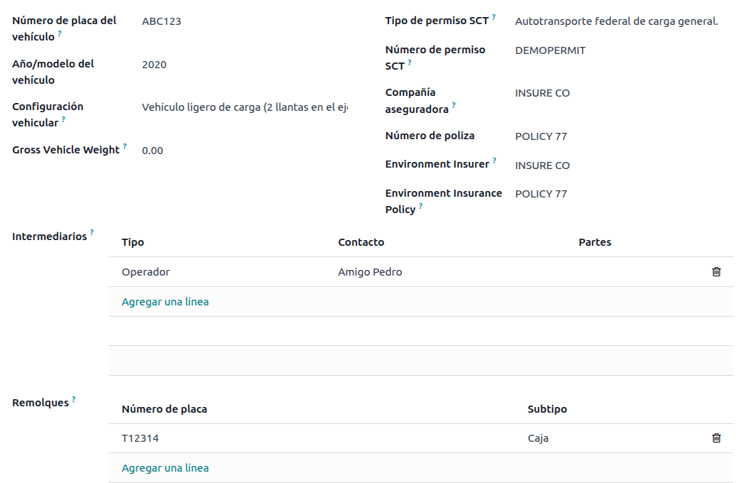
Task: Edit the vehicle year 2020 field
Action: pos(153,64)
